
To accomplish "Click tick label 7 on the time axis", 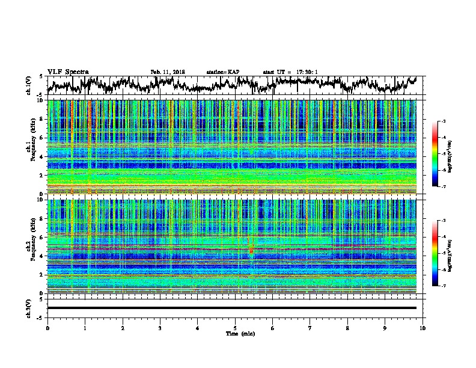I will pos(310,328).
